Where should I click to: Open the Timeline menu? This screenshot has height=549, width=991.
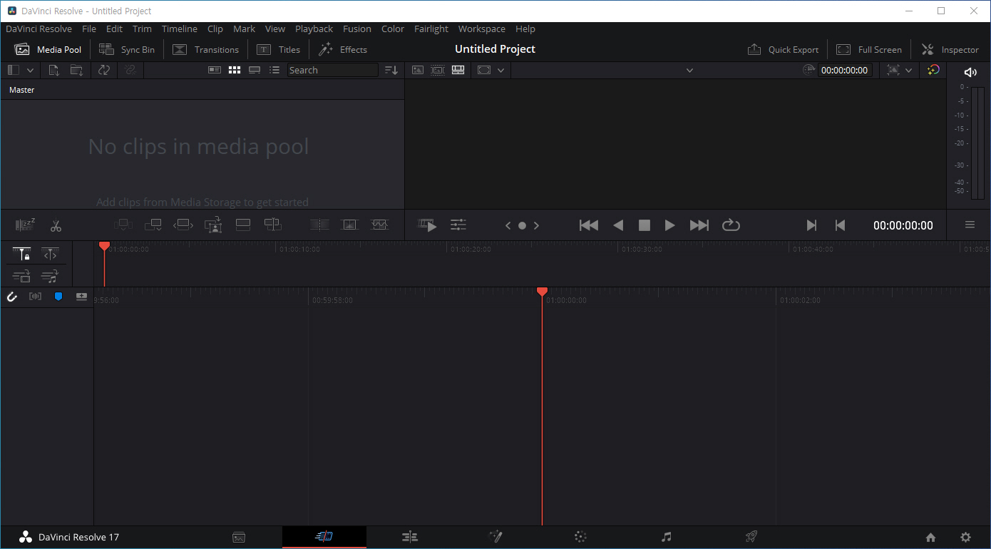[180, 29]
